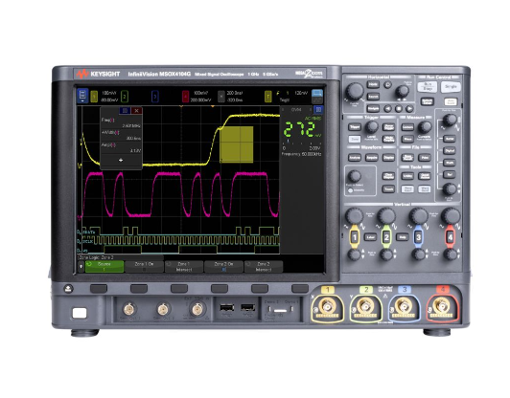
Task: Open the green Source softkey selector
Action: tap(104, 267)
